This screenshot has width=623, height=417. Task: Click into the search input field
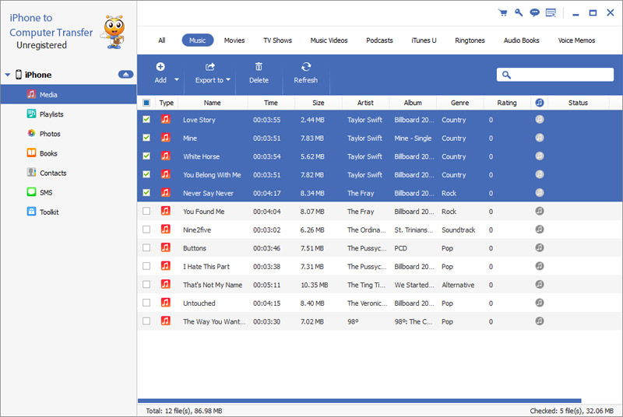pyautogui.click(x=555, y=75)
